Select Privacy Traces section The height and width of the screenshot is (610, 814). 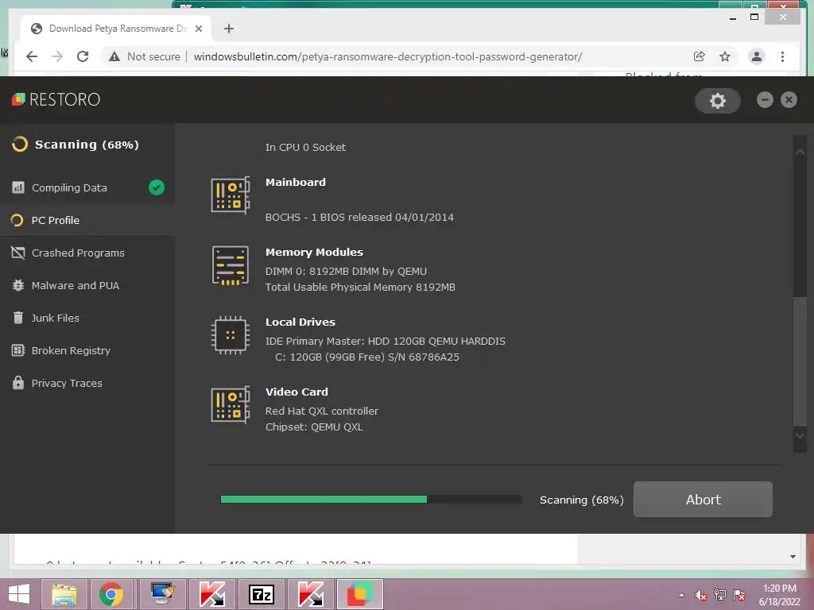pos(87,383)
